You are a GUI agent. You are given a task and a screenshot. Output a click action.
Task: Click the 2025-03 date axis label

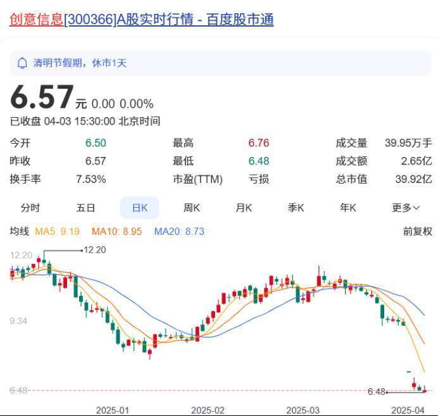(x=303, y=410)
